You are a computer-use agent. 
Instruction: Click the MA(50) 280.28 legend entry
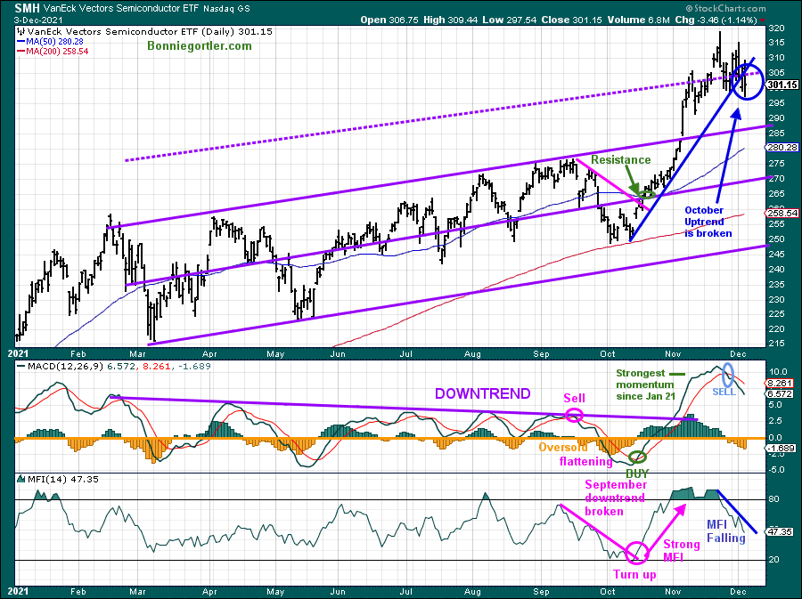coord(50,41)
